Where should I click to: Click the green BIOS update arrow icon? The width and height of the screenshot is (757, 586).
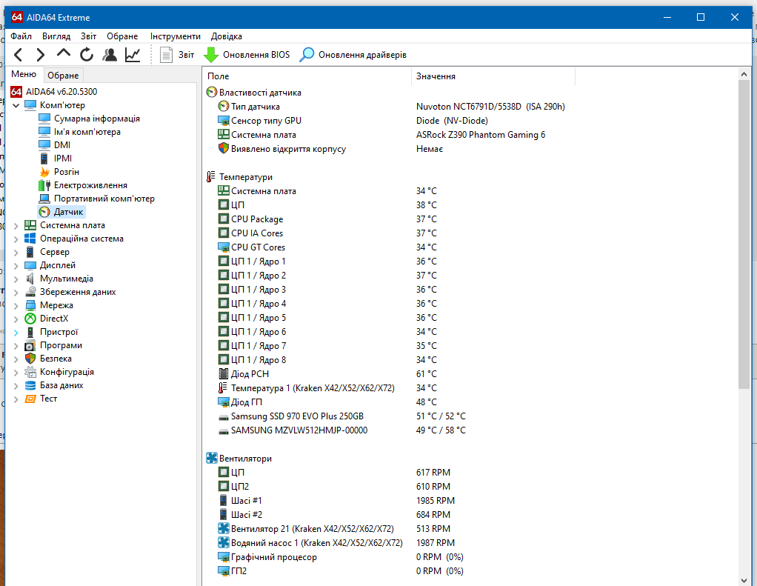coord(211,55)
